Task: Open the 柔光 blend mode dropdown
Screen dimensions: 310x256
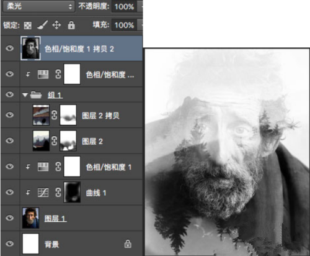Action: coord(39,6)
